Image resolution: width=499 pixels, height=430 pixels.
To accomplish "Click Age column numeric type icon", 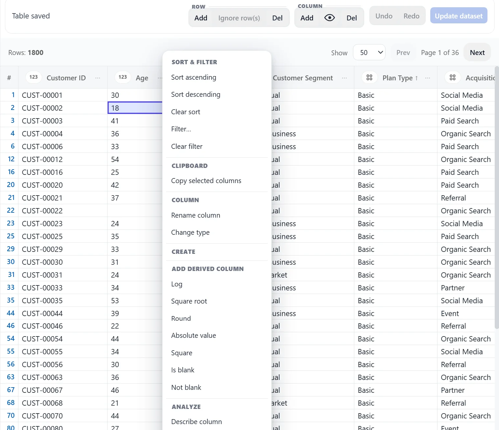I will 123,77.
